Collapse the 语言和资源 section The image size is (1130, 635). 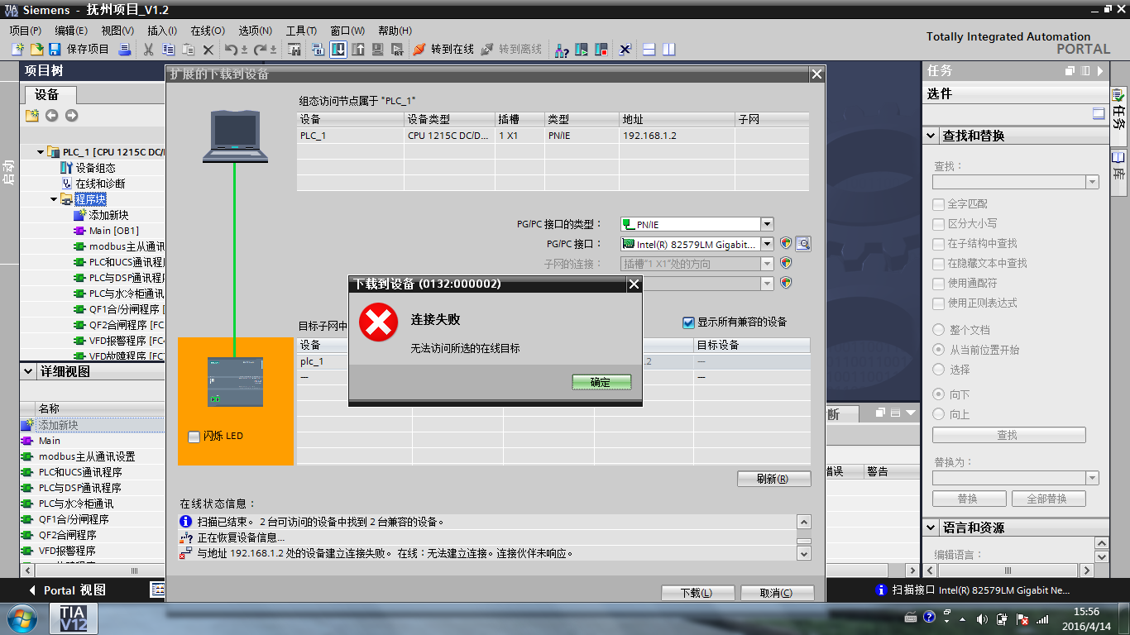click(931, 528)
